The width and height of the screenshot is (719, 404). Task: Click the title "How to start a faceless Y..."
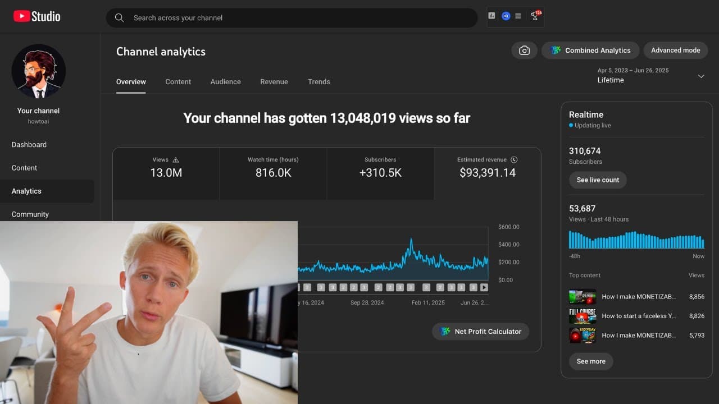pyautogui.click(x=639, y=316)
